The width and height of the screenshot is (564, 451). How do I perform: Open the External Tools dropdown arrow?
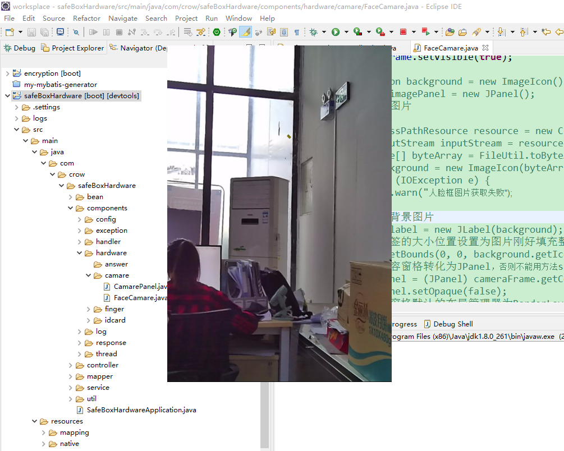pos(391,33)
